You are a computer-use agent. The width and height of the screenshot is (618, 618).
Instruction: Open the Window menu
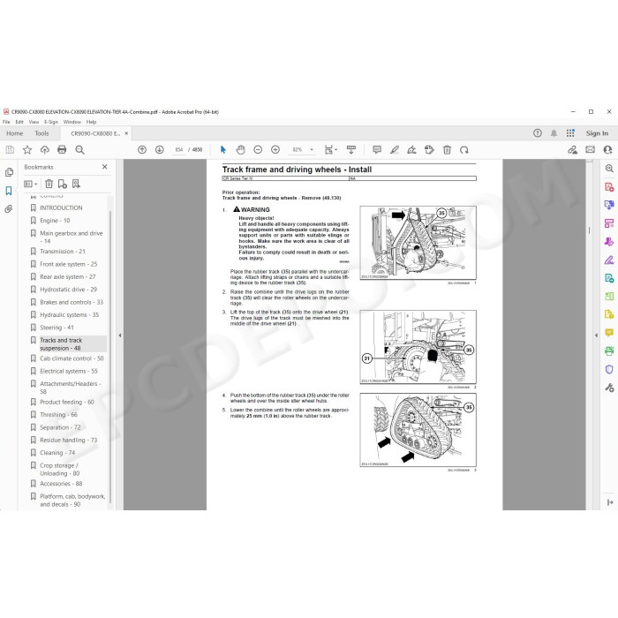pos(72,122)
